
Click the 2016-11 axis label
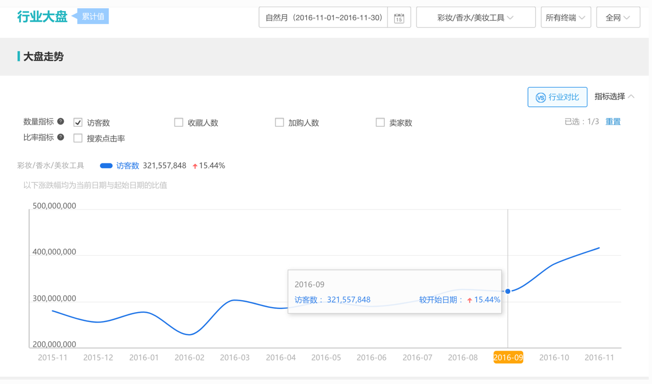[599, 358]
